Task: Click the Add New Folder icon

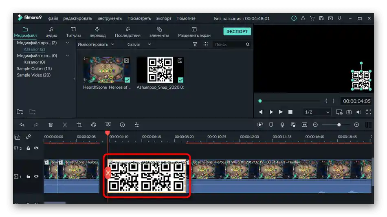Action: pyautogui.click(x=20, y=112)
